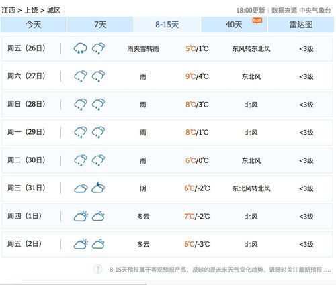Click the date label 周六（27日）
Image resolution: width=336 pixels, height=285 pixels.
pyautogui.click(x=26, y=76)
